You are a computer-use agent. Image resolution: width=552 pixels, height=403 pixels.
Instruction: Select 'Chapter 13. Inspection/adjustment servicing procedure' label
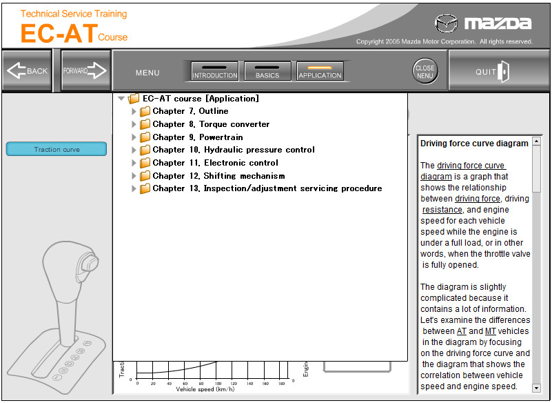click(267, 188)
